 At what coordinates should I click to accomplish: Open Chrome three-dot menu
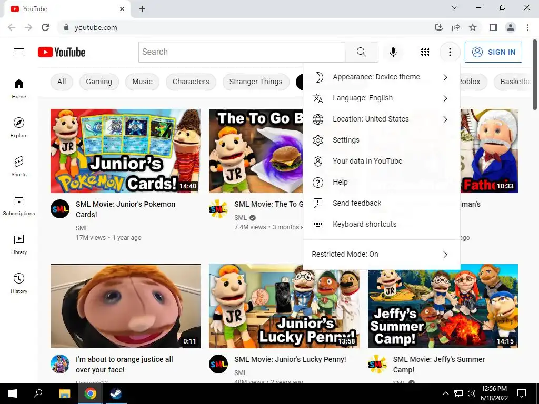527,27
